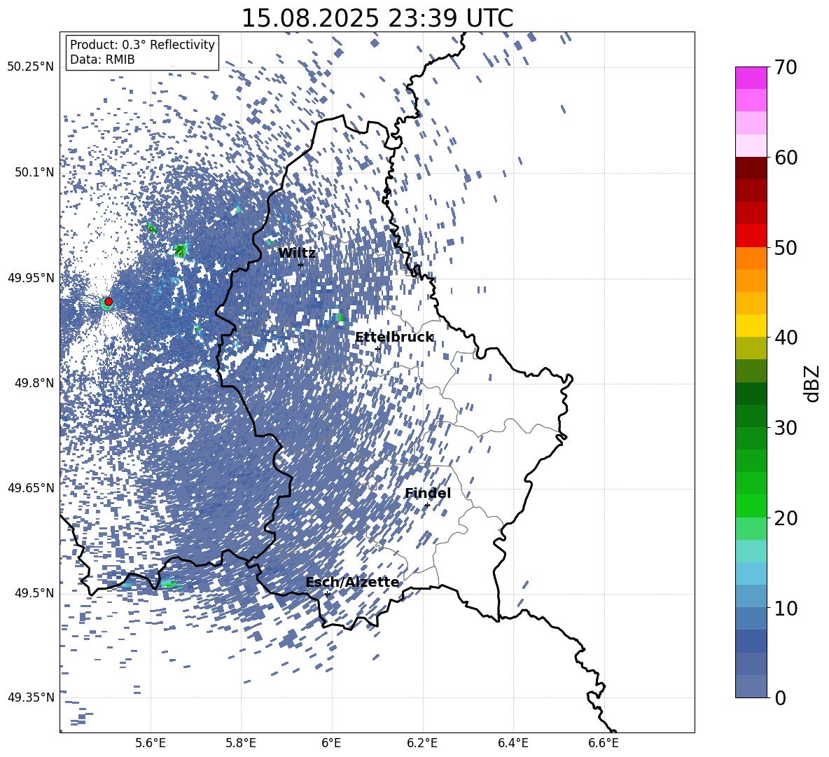Click the Wiltz city label
829x757 pixels.
pyautogui.click(x=297, y=254)
